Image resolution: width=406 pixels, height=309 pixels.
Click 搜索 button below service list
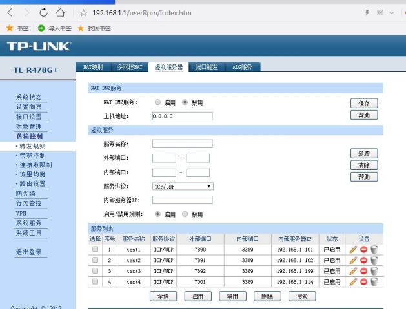click(302, 296)
